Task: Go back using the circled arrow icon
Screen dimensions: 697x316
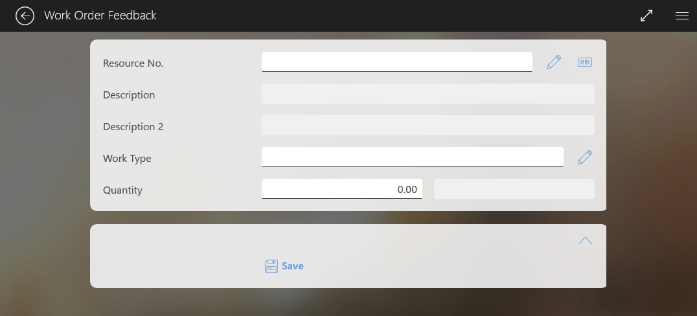Action: click(x=25, y=16)
